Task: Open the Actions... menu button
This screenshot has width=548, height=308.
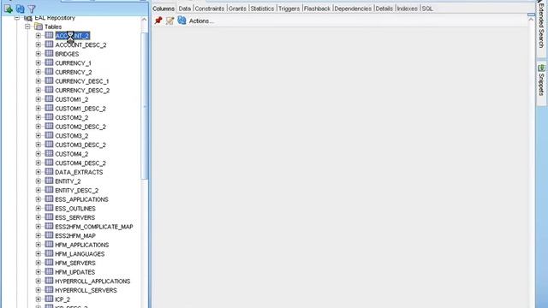Action: (x=201, y=21)
